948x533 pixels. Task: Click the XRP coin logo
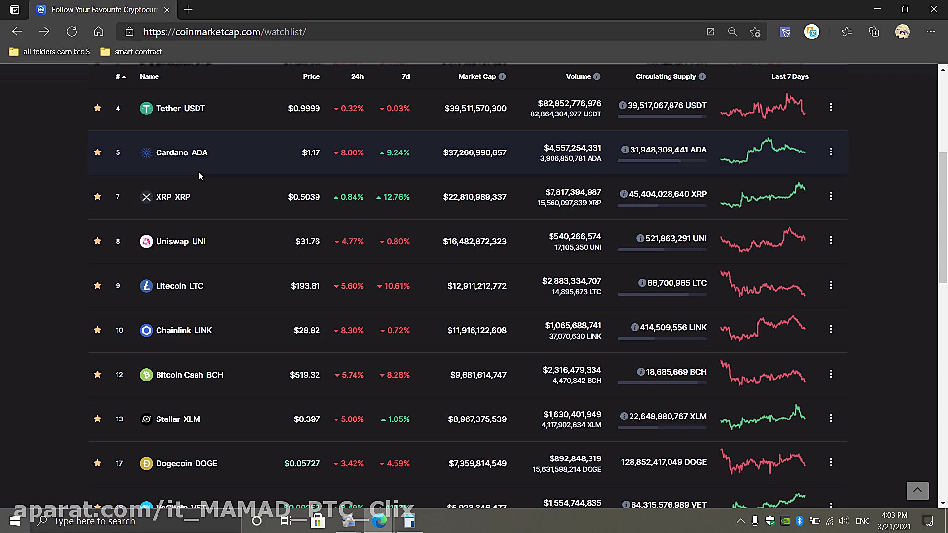[146, 197]
